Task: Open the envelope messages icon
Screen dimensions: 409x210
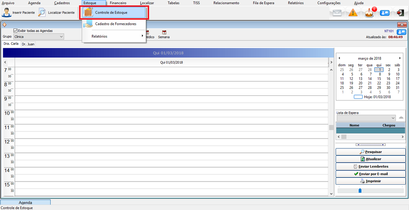Action: pos(337,13)
